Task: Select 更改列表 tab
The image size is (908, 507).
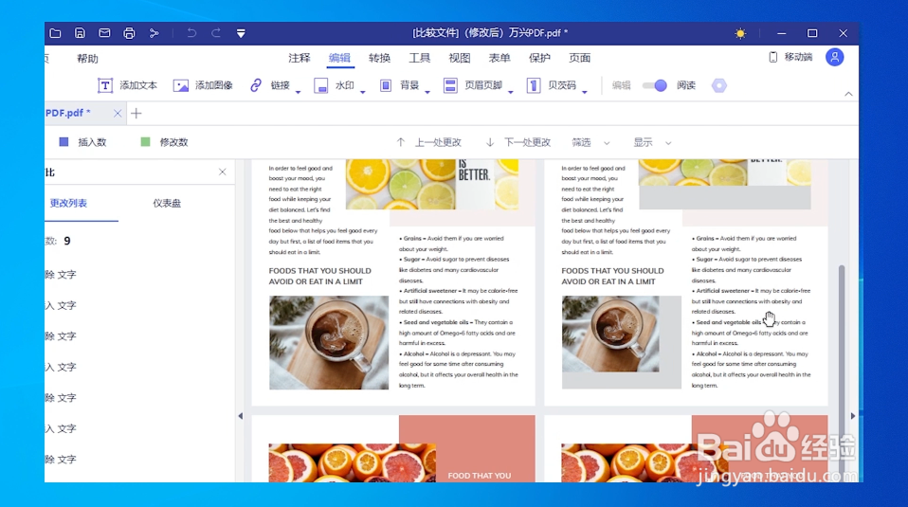Action: (68, 203)
